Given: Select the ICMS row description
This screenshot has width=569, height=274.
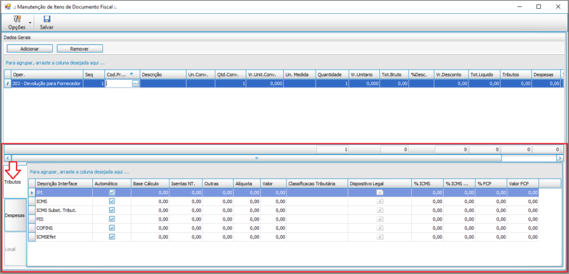Looking at the screenshot, I should click(x=64, y=201).
